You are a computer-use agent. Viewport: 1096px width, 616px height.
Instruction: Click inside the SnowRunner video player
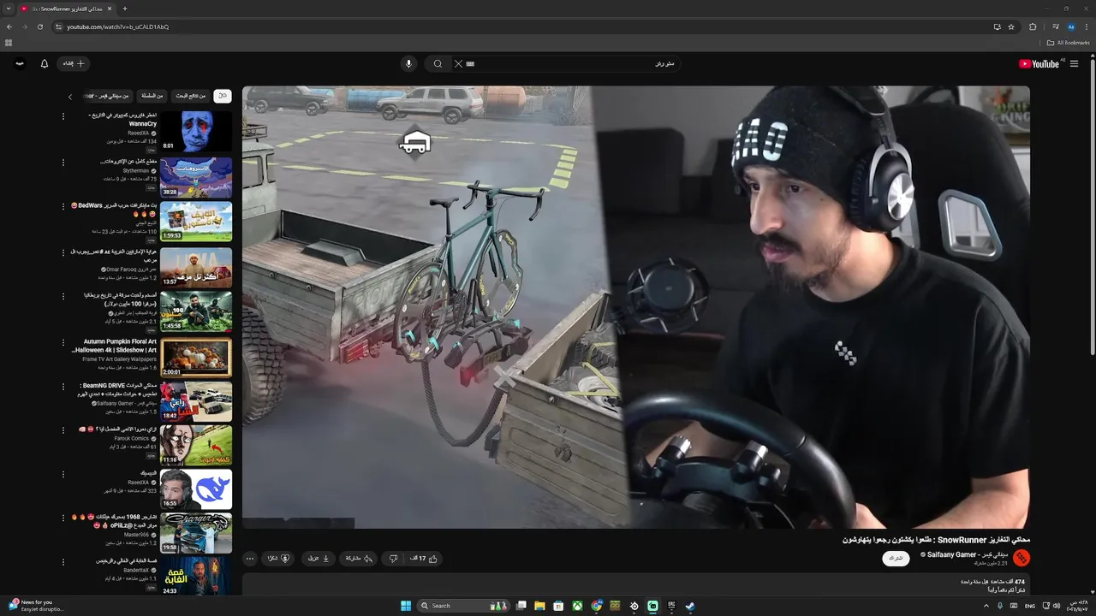click(635, 306)
